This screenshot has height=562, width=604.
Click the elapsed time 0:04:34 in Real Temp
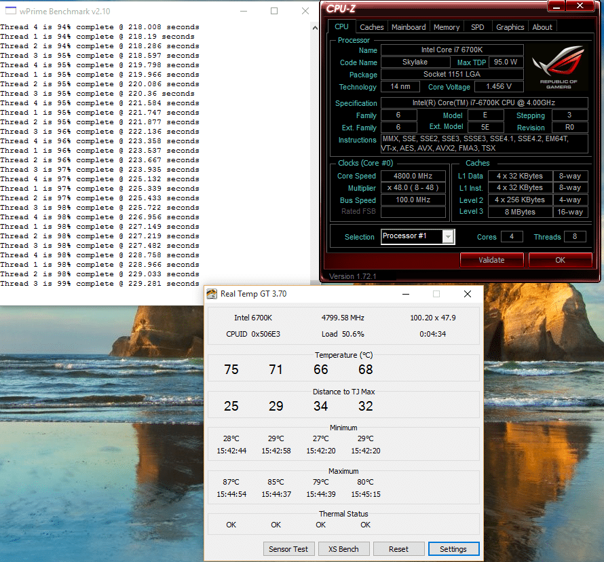[432, 334]
